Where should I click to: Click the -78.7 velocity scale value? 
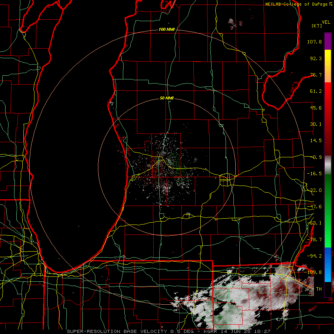pyautogui.click(x=314, y=240)
